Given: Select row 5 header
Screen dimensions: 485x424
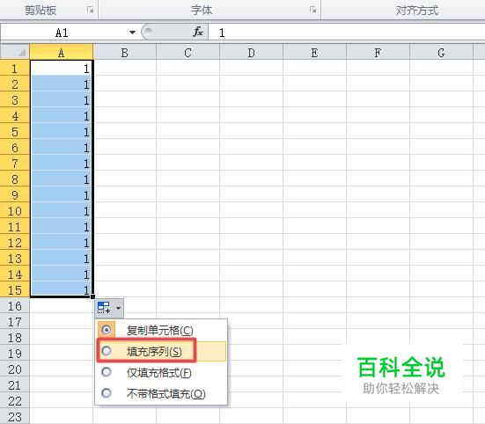Looking at the screenshot, I should 15,132.
